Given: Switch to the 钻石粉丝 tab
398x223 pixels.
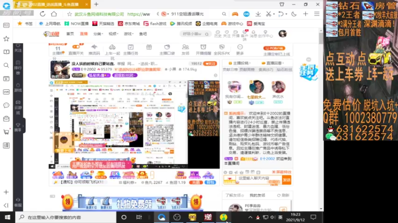Looking at the screenshot, I should coord(284,69).
